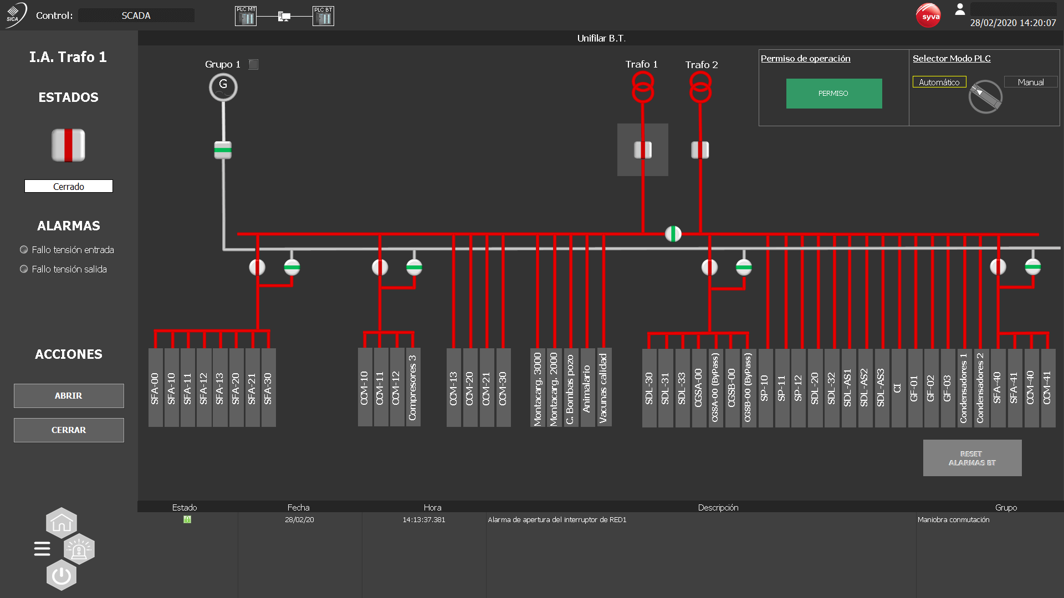The height and width of the screenshot is (598, 1064).
Task: Turn the PLC mode selector knob
Action: (x=985, y=97)
